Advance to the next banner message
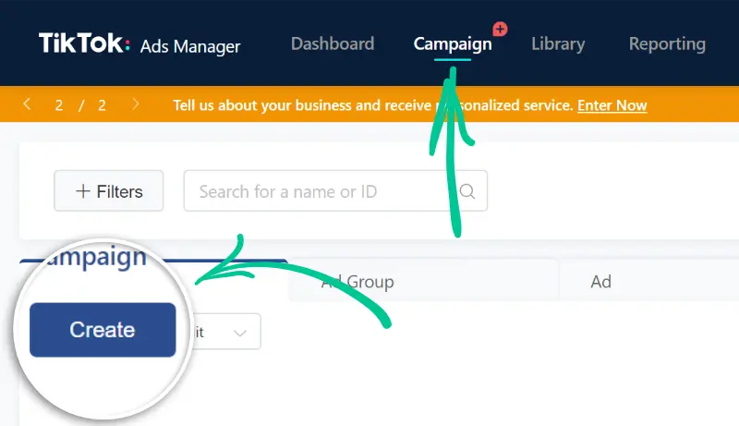Screen dimensions: 739x426 coord(136,104)
